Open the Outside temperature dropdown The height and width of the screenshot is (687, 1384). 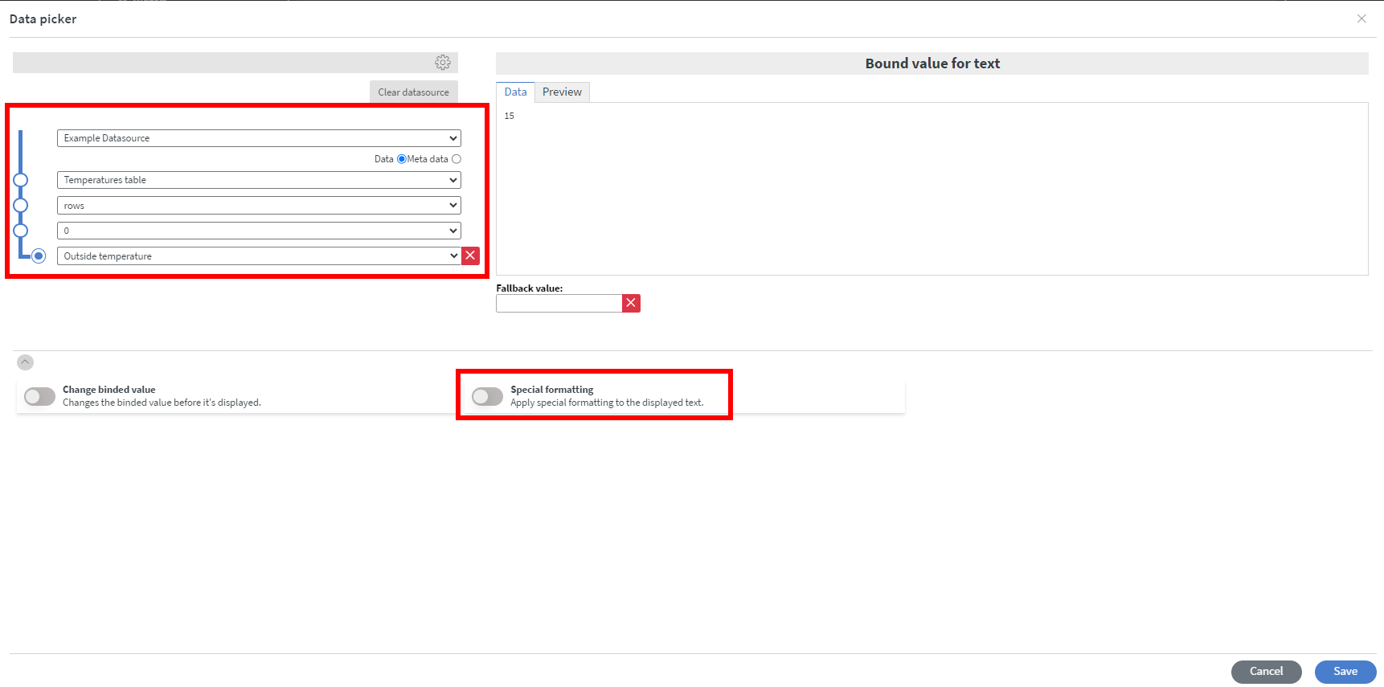(x=259, y=256)
